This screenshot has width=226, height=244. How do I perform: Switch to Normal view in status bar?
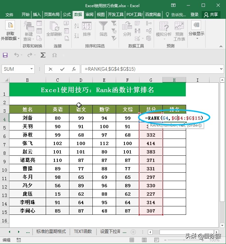click(x=132, y=240)
